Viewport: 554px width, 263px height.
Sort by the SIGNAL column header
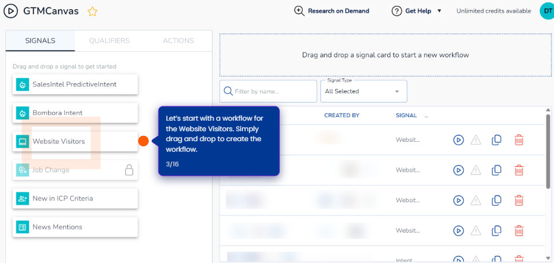(406, 115)
